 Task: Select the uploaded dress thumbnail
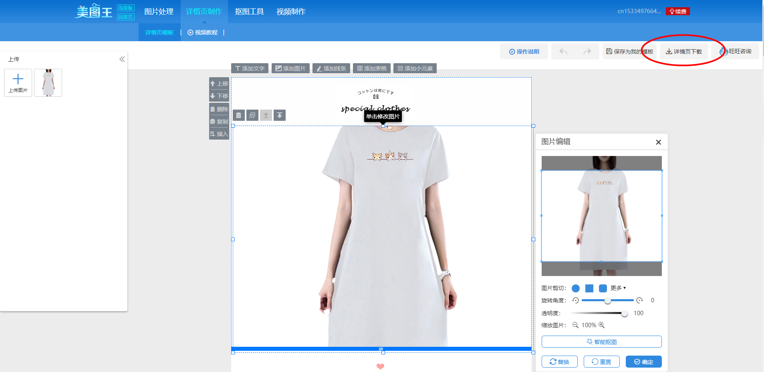point(48,83)
